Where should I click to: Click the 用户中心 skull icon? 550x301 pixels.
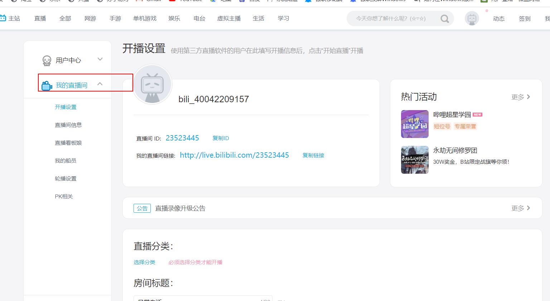[x=47, y=60]
